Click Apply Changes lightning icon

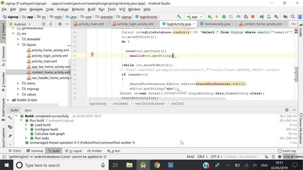click(217, 17)
